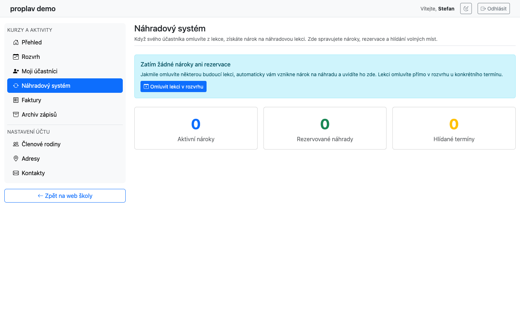
Task: Go to the Adresy settings
Action: (x=65, y=159)
